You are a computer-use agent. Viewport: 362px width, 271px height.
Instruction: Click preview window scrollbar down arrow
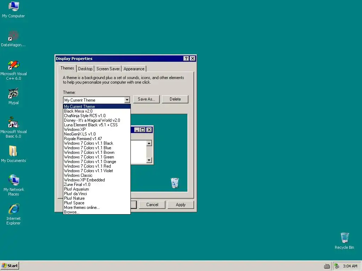149,160
